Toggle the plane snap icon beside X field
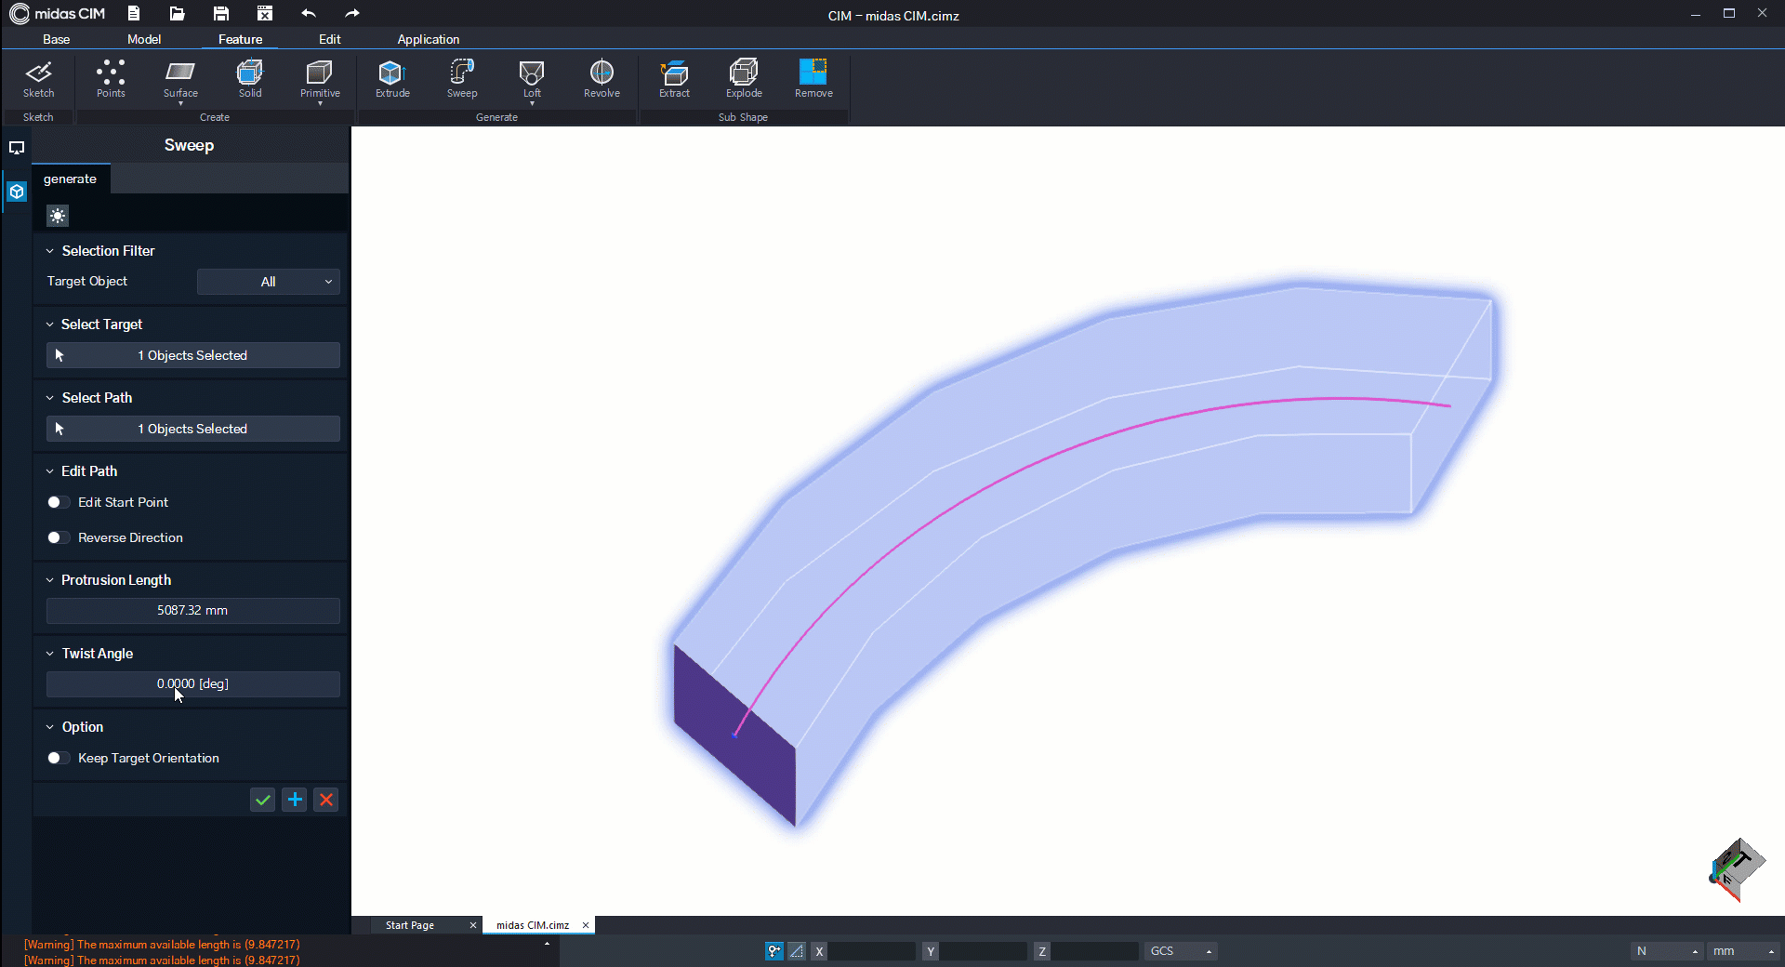This screenshot has width=1785, height=967. [x=797, y=951]
